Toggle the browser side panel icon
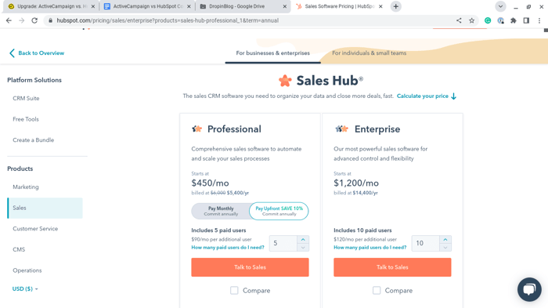 pos(526,20)
